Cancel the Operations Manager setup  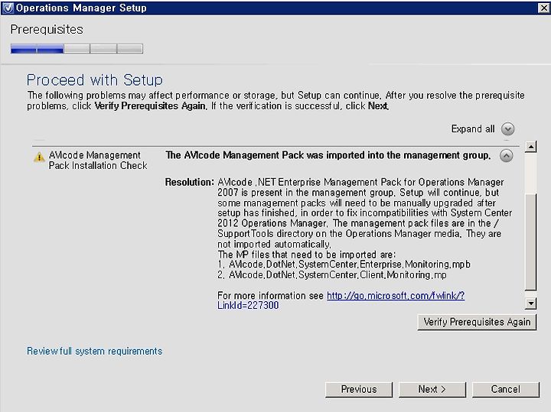pos(506,390)
